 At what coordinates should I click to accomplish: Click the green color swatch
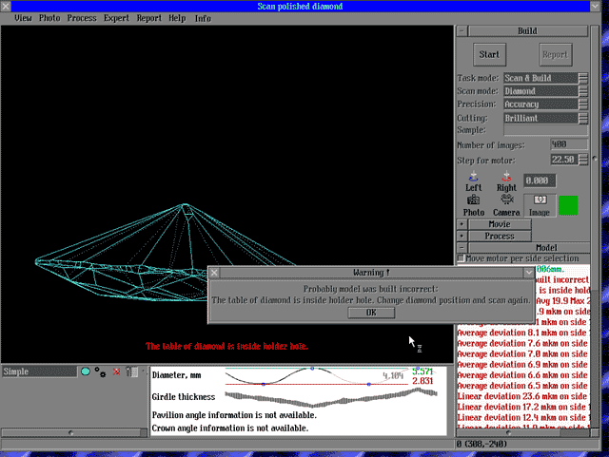tap(568, 204)
